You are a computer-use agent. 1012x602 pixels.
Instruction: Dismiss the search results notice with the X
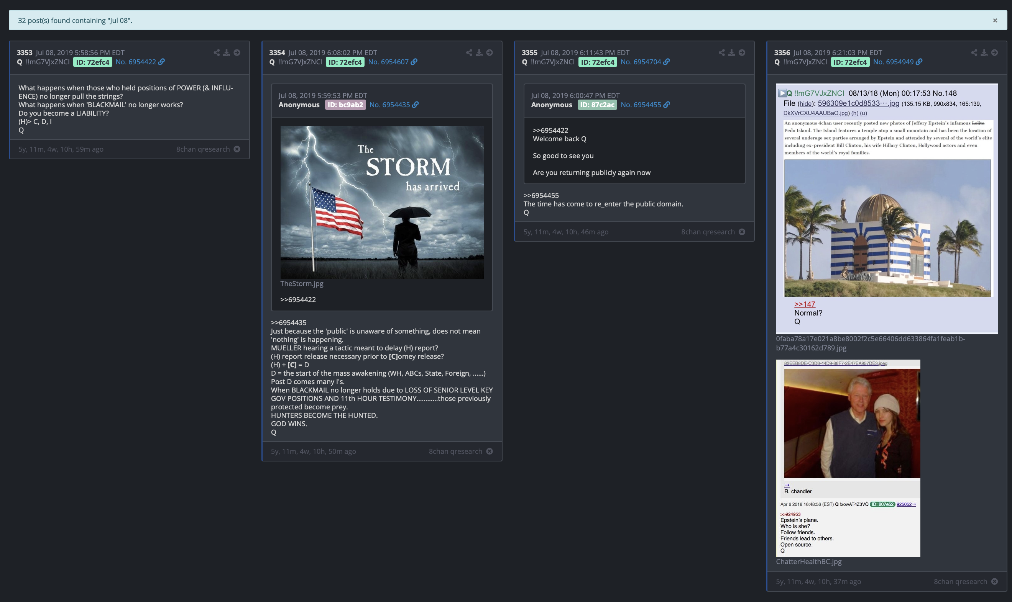[x=995, y=20]
